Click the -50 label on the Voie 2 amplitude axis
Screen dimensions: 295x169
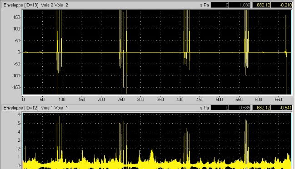[16, 64]
